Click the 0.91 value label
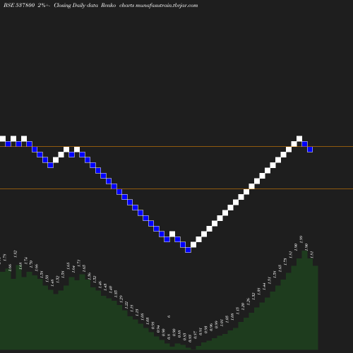This screenshot has width=353, height=353. click(x=201, y=331)
